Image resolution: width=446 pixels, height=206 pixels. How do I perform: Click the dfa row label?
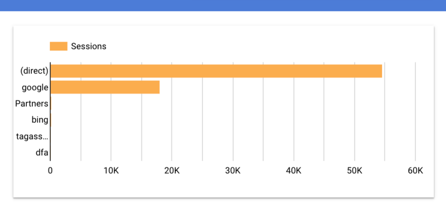42,152
